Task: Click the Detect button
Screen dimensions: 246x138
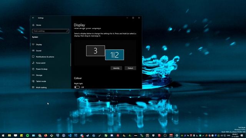Action: 130,68
